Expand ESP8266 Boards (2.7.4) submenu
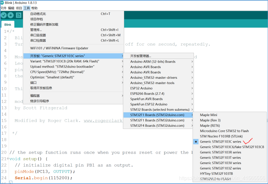Screen dimensions: 268x184 pyautogui.click(x=158, y=94)
